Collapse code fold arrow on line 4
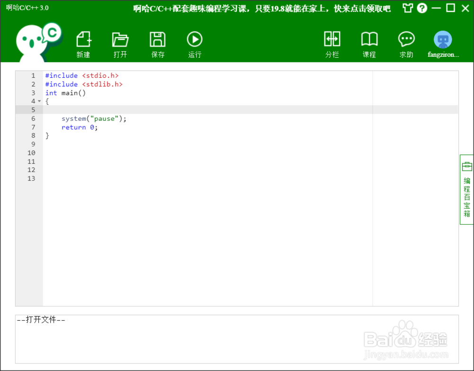 click(x=39, y=101)
